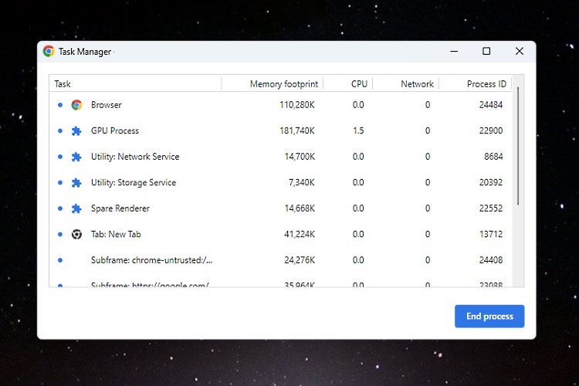Select the Tab: New Tab row
The image size is (579, 386).
click(281, 234)
